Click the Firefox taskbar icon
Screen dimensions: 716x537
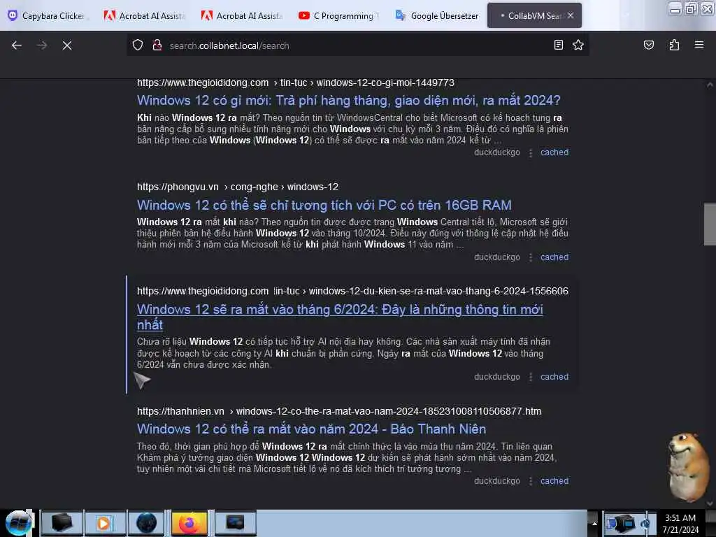click(189, 523)
